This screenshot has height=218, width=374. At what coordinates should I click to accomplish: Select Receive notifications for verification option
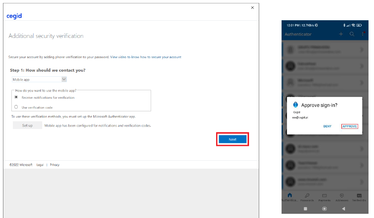point(16,97)
